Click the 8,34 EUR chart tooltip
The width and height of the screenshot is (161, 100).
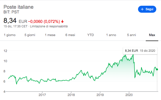coord(140,51)
